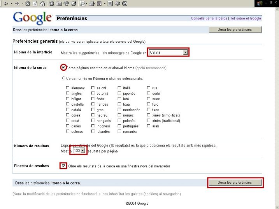Viewport: 279px width, 209px height.
Task: Go forward with the Forward arrow
Action: coord(17,3)
